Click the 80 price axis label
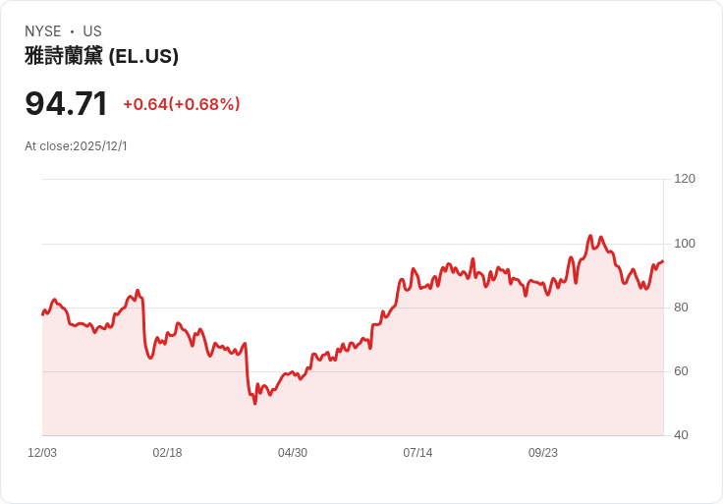The height and width of the screenshot is (504, 723). coord(681,308)
